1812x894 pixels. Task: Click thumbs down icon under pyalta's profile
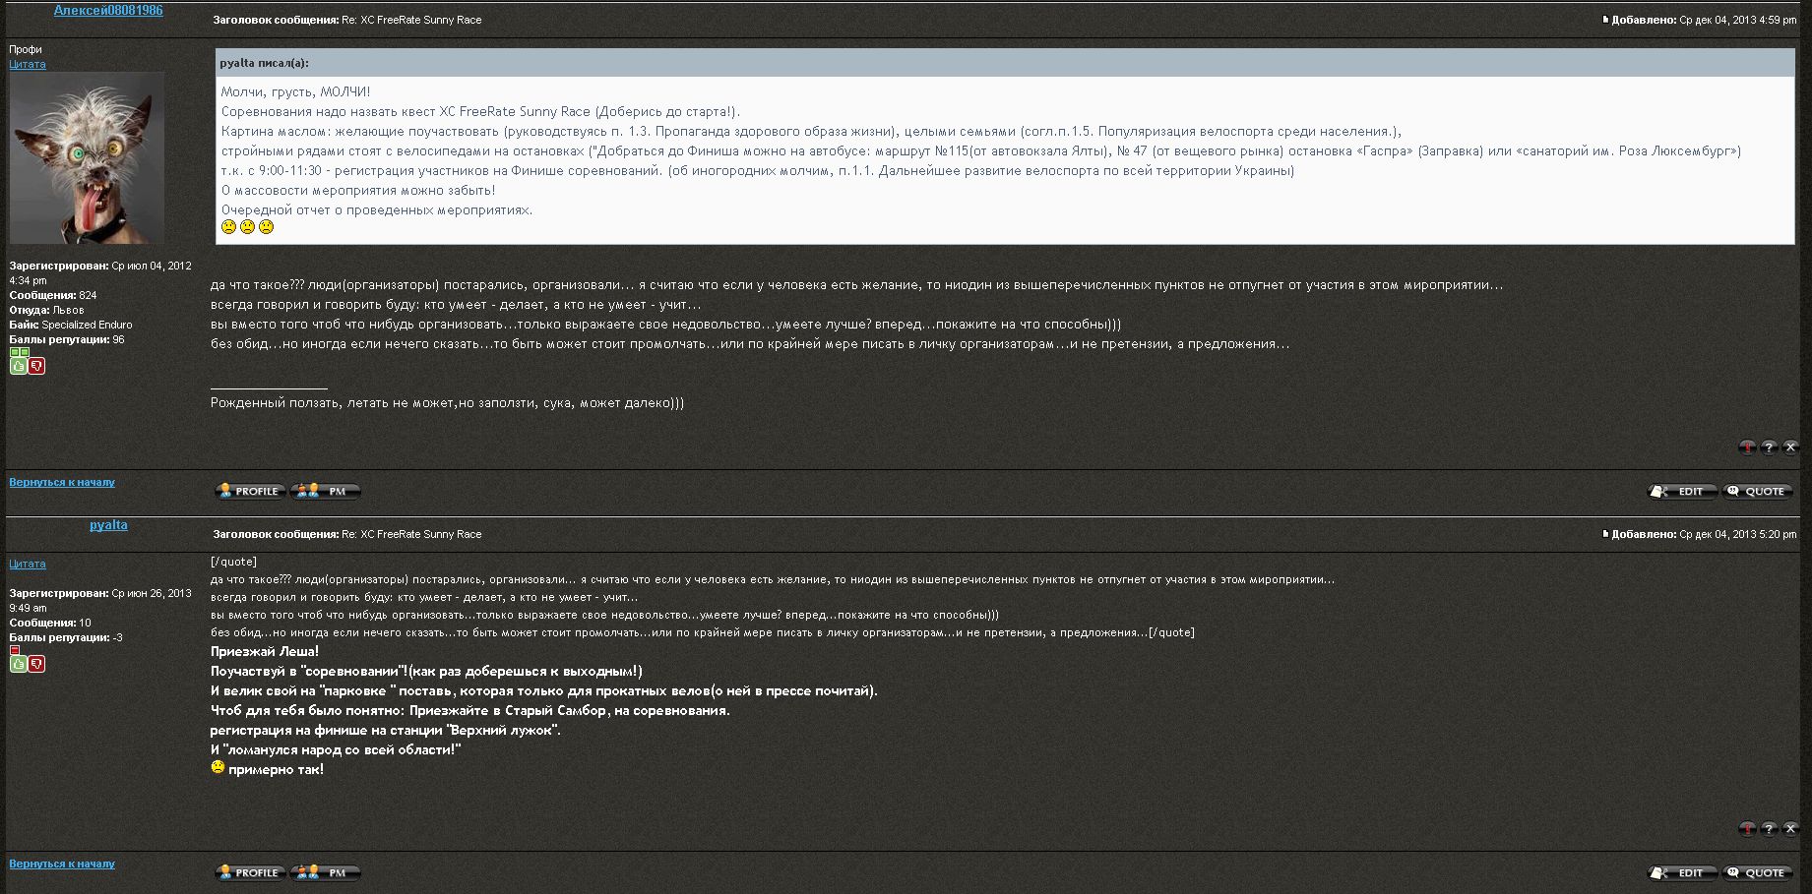click(x=36, y=664)
